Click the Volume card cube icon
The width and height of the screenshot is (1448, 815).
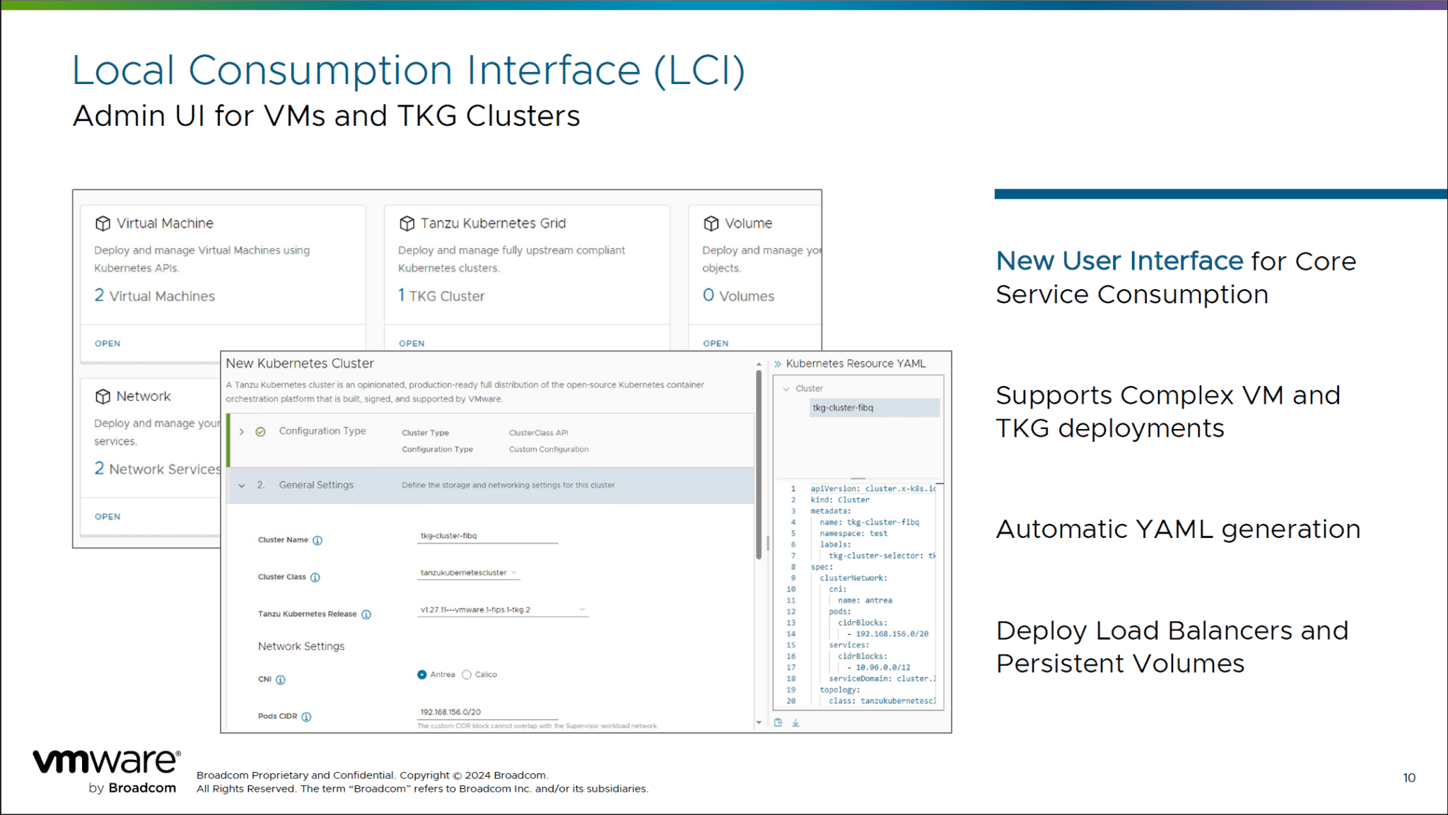click(711, 223)
